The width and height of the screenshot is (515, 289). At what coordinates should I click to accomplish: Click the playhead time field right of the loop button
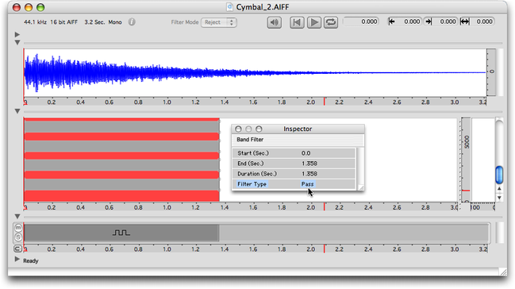(x=360, y=21)
